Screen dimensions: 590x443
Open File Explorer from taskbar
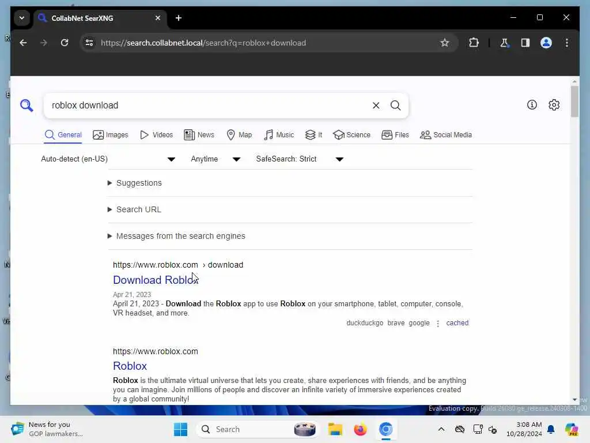pyautogui.click(x=335, y=429)
